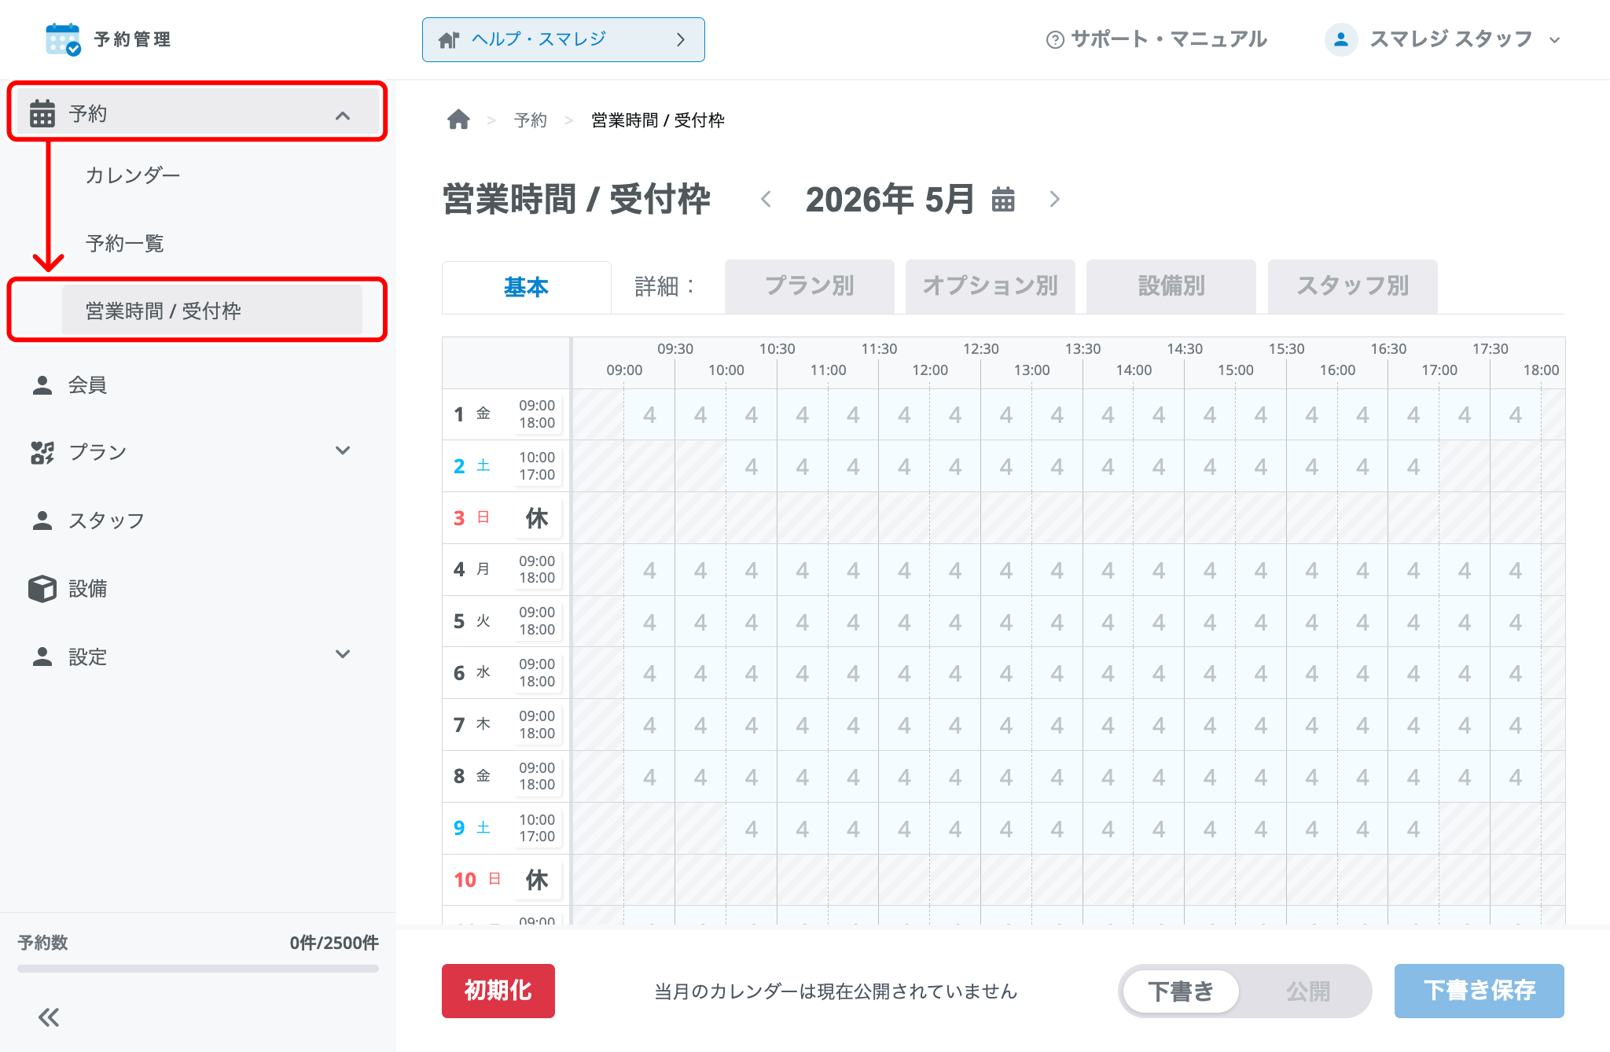Select the 設備別 tab
Viewport: 1610px width, 1052px height.
[x=1171, y=286]
